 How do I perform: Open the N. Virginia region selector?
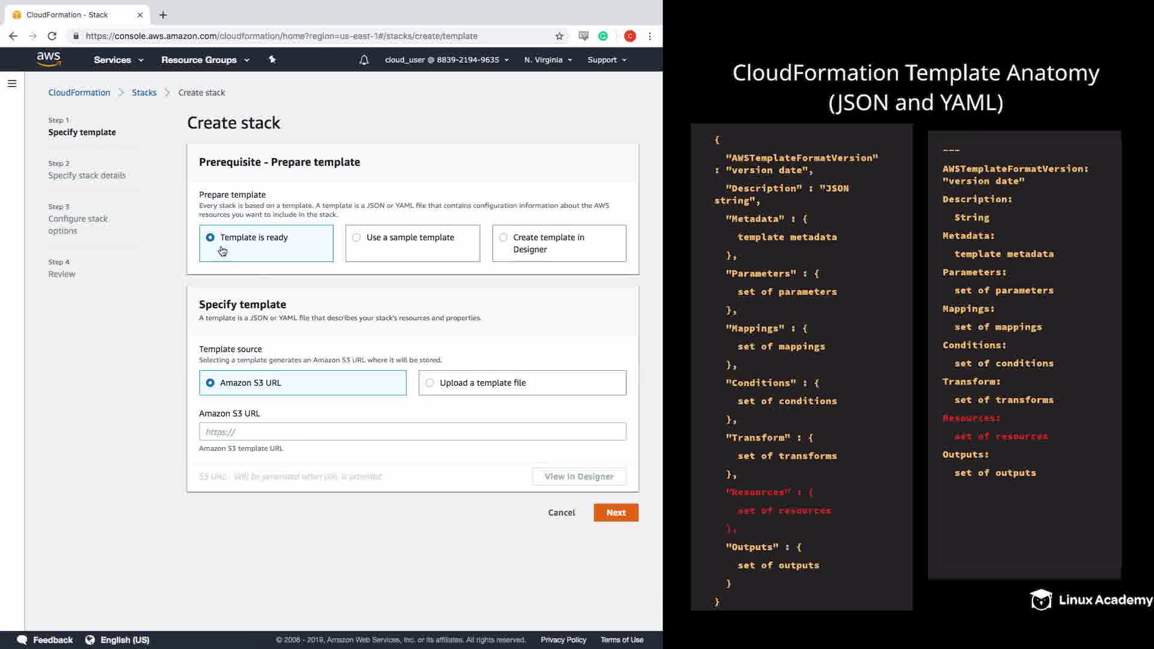click(x=548, y=60)
